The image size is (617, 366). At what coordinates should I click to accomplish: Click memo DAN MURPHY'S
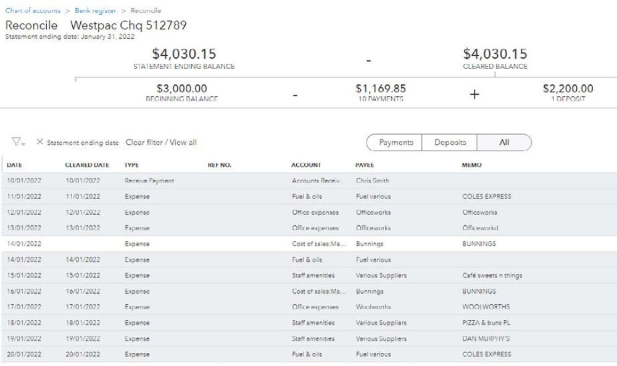point(486,338)
